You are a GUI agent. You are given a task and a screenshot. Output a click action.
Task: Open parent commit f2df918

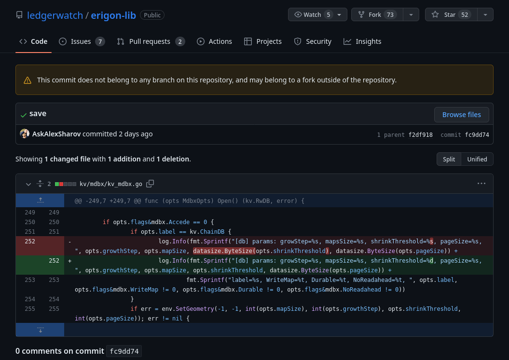420,135
